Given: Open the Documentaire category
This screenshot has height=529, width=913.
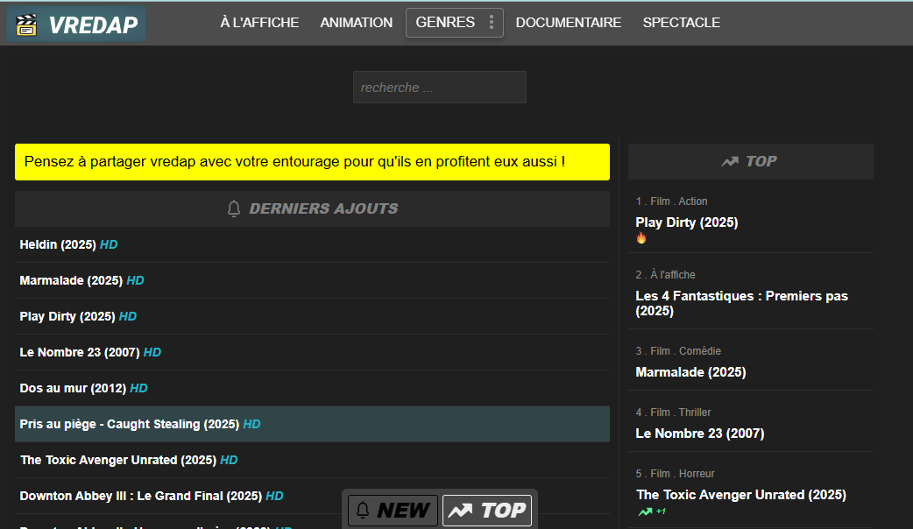Looking at the screenshot, I should pyautogui.click(x=568, y=23).
